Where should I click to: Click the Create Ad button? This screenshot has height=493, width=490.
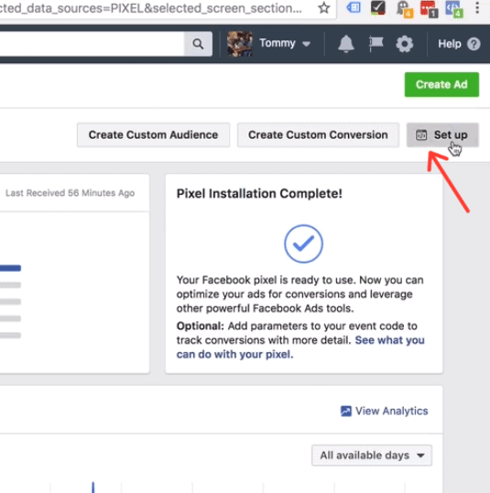click(441, 84)
